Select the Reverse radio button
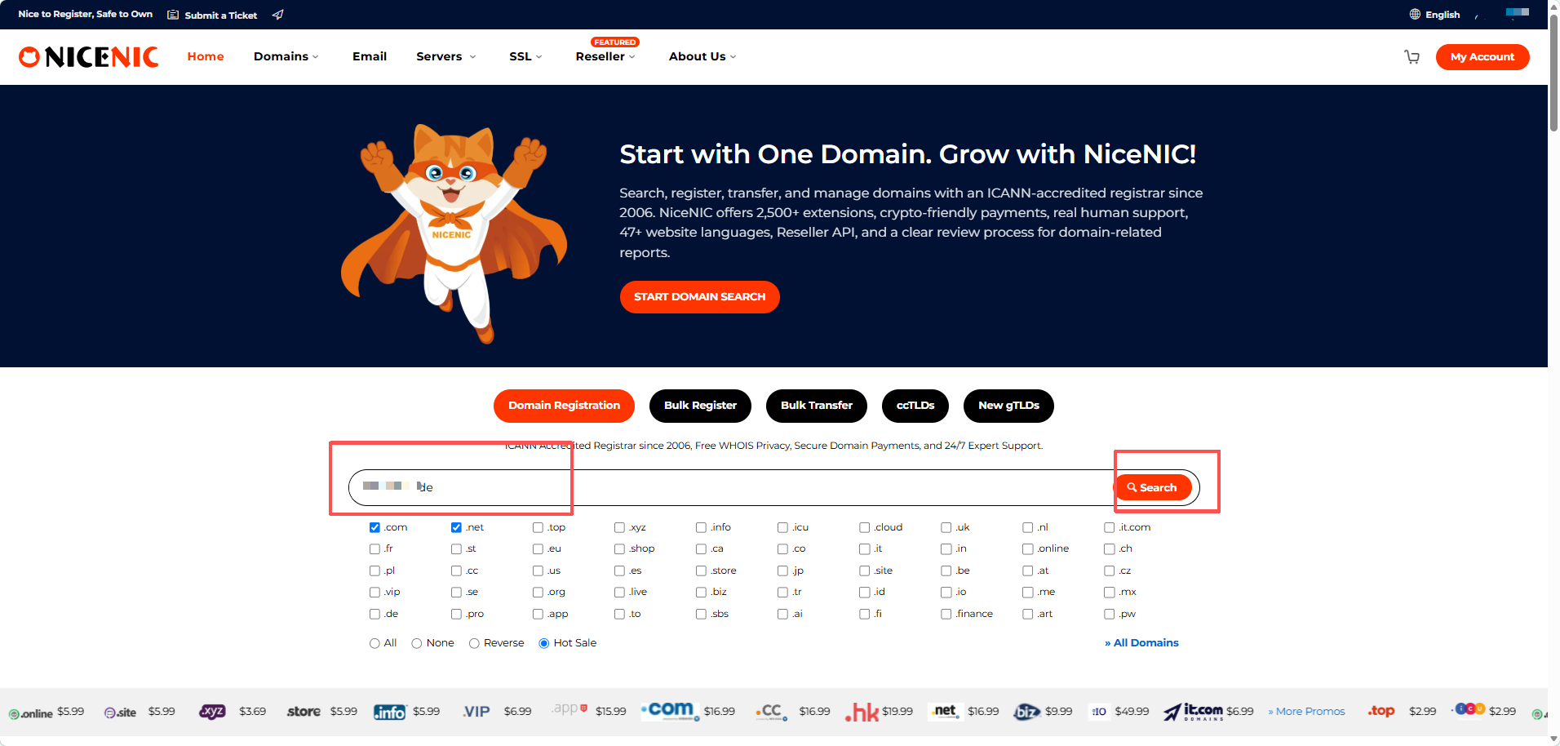This screenshot has height=746, width=1560. coord(474,643)
